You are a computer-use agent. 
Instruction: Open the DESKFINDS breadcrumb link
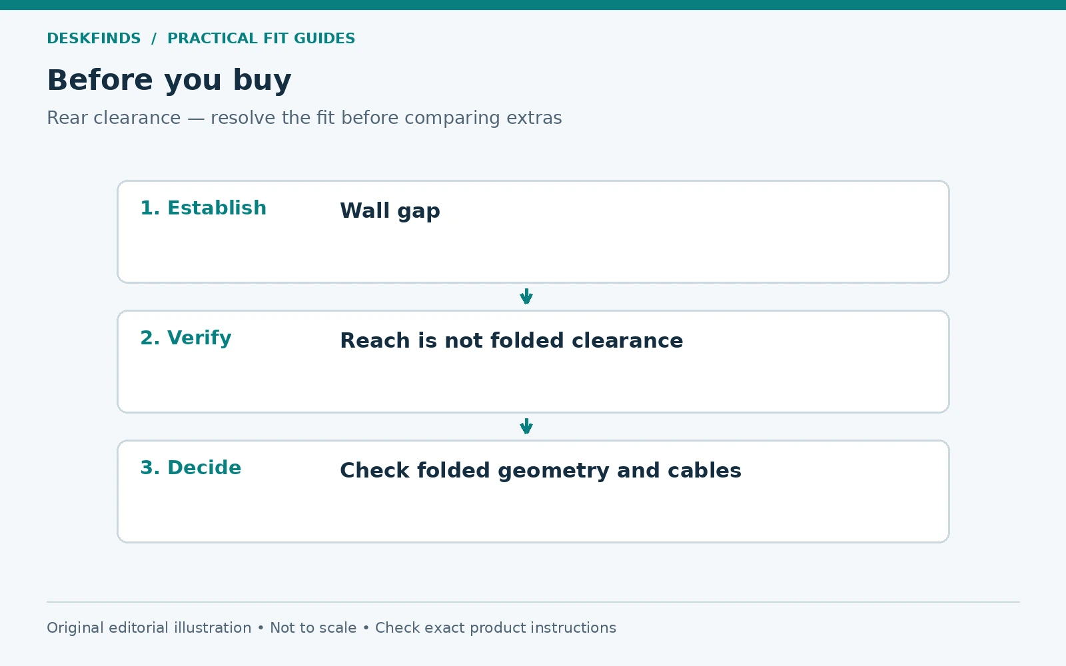94,39
